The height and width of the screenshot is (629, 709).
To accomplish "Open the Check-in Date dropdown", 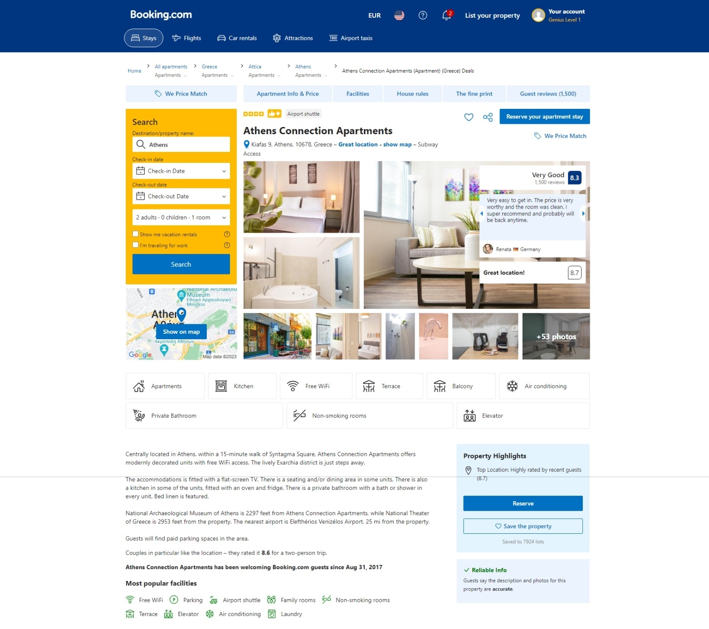I will [x=181, y=171].
